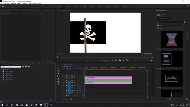The height and width of the screenshot is (107, 190).
Task: Open Program Monitor settings wrench
Action: pyautogui.click(x=142, y=54)
